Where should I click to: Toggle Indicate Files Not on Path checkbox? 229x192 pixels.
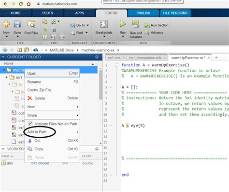tap(30, 124)
